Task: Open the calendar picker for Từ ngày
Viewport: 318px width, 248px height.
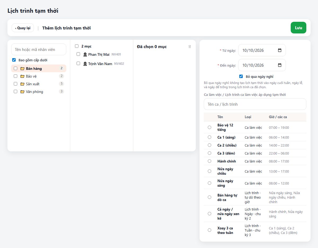Action: (280, 50)
